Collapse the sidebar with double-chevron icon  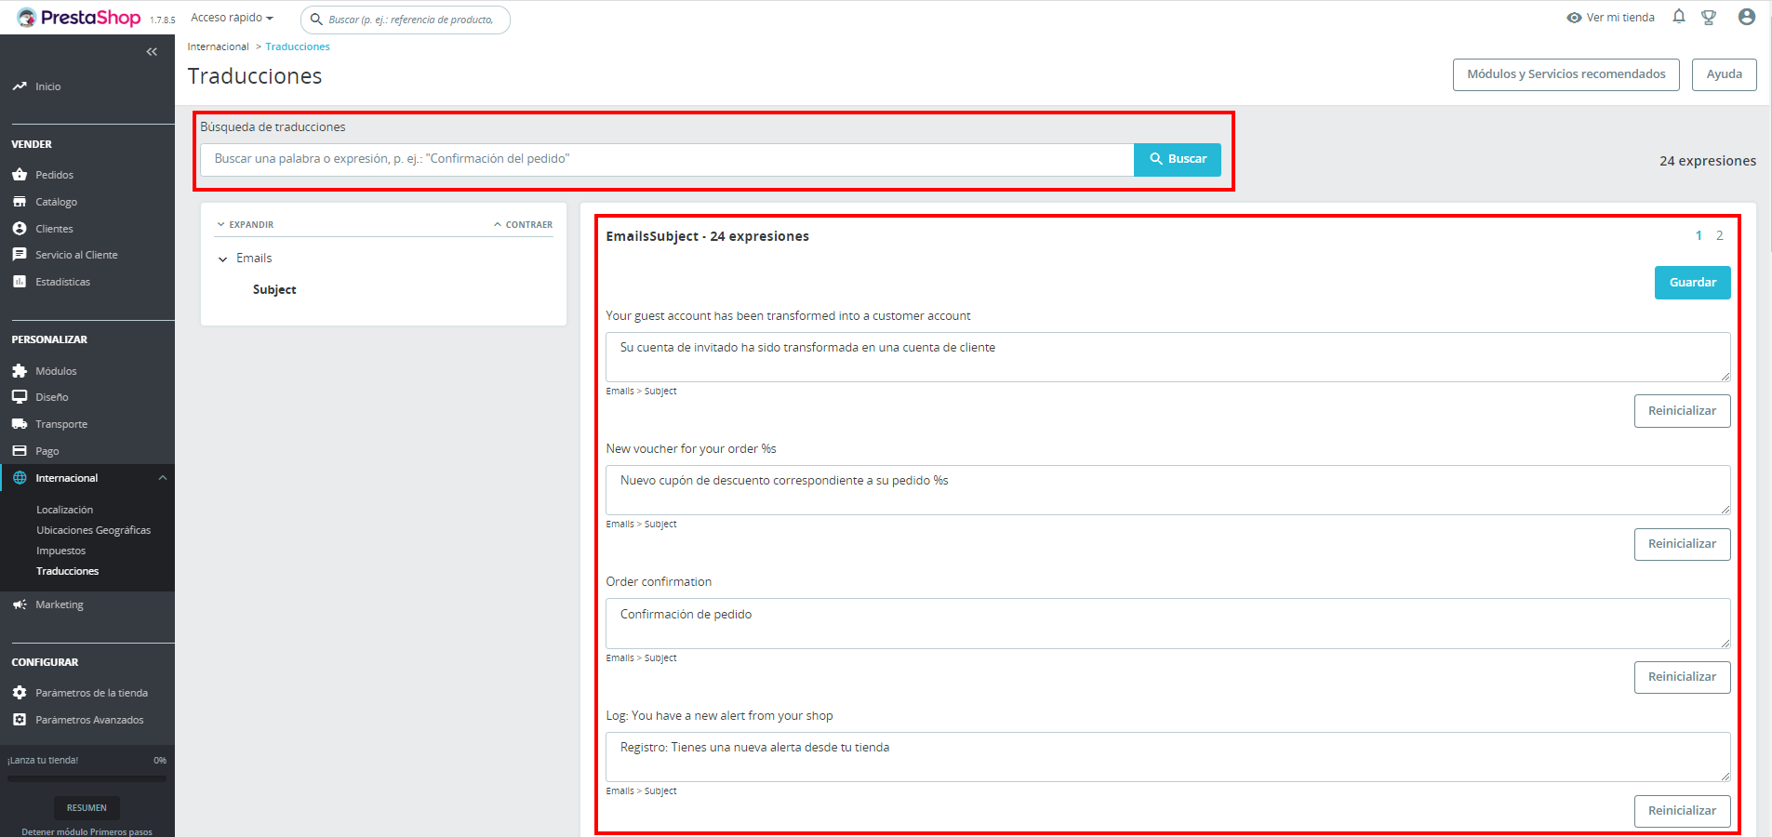click(x=152, y=52)
